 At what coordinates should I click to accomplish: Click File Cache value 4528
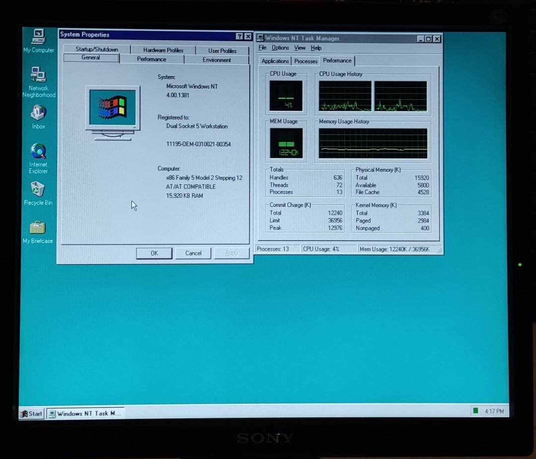423,192
